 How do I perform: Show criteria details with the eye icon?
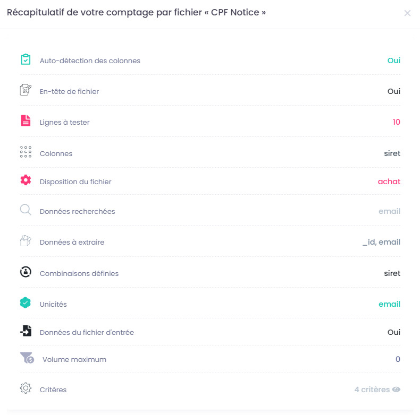tap(396, 390)
